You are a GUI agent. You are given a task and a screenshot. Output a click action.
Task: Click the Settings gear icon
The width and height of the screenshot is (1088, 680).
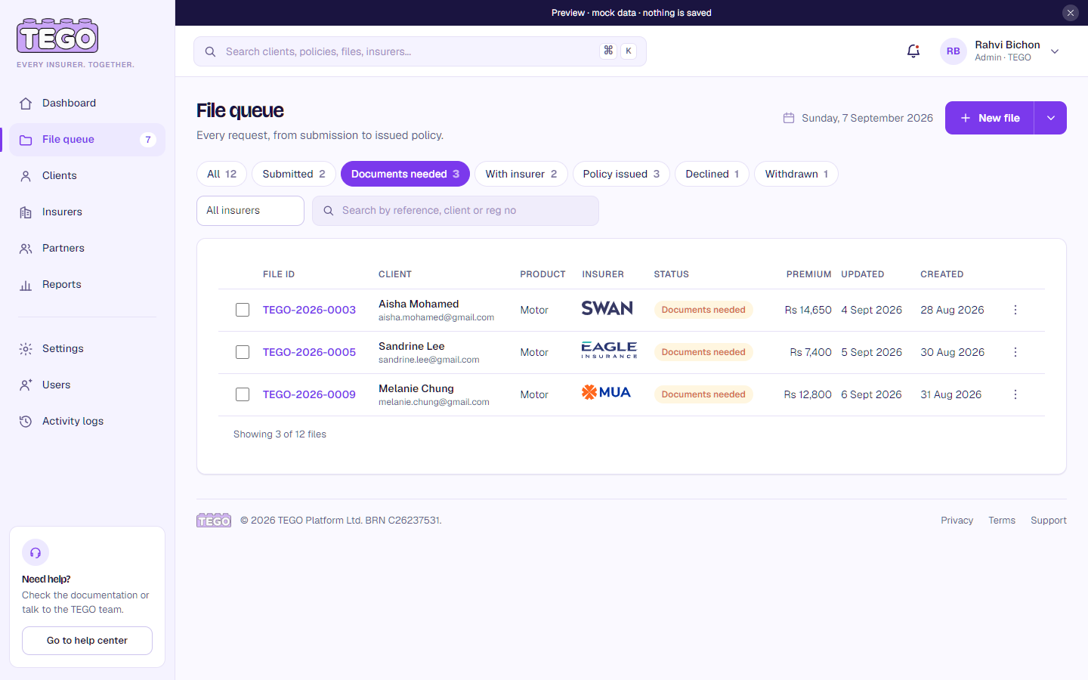tap(26, 349)
